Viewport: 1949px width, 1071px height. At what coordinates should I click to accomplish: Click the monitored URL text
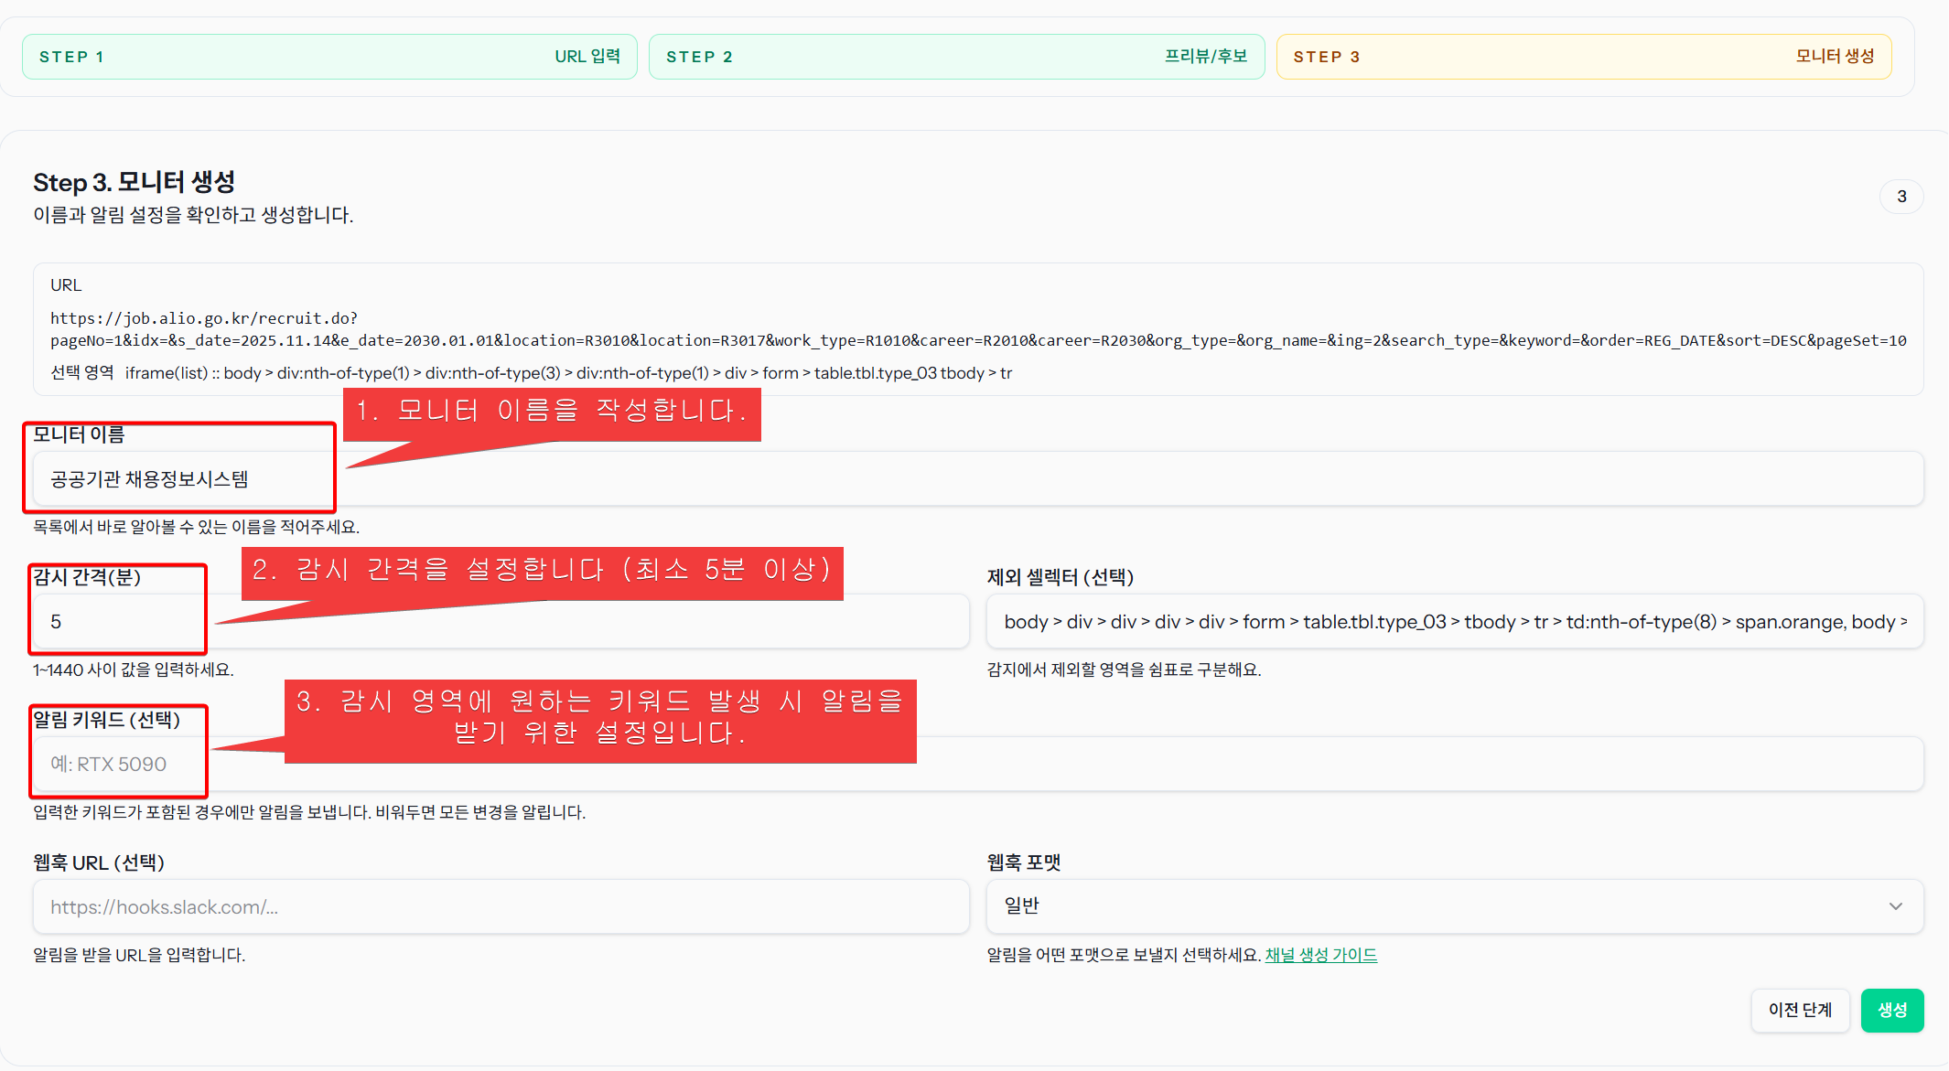click(977, 330)
